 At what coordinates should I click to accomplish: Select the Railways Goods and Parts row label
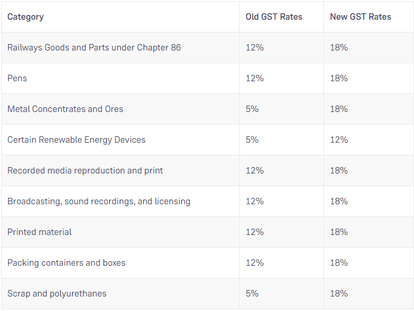(x=94, y=48)
